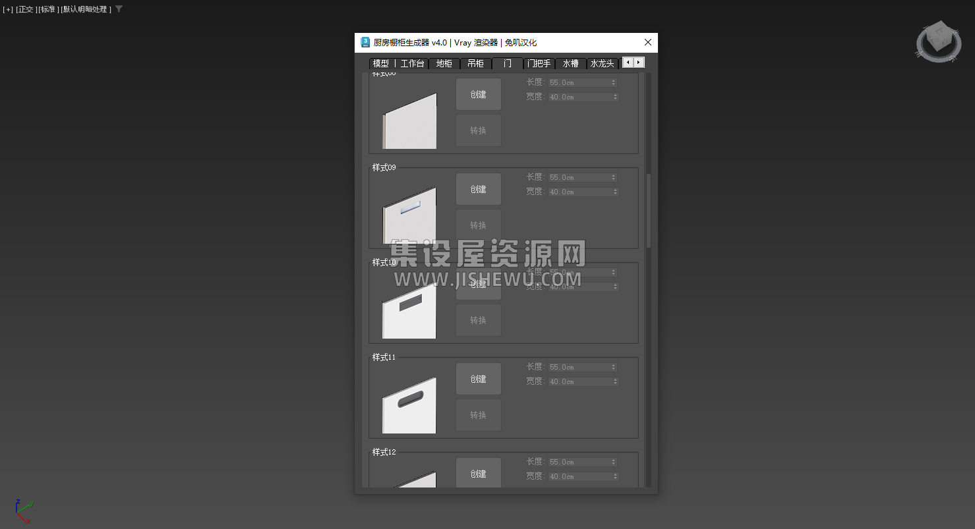Click 转换 in the 样式10 group
The width and height of the screenshot is (975, 529).
pyautogui.click(x=479, y=320)
